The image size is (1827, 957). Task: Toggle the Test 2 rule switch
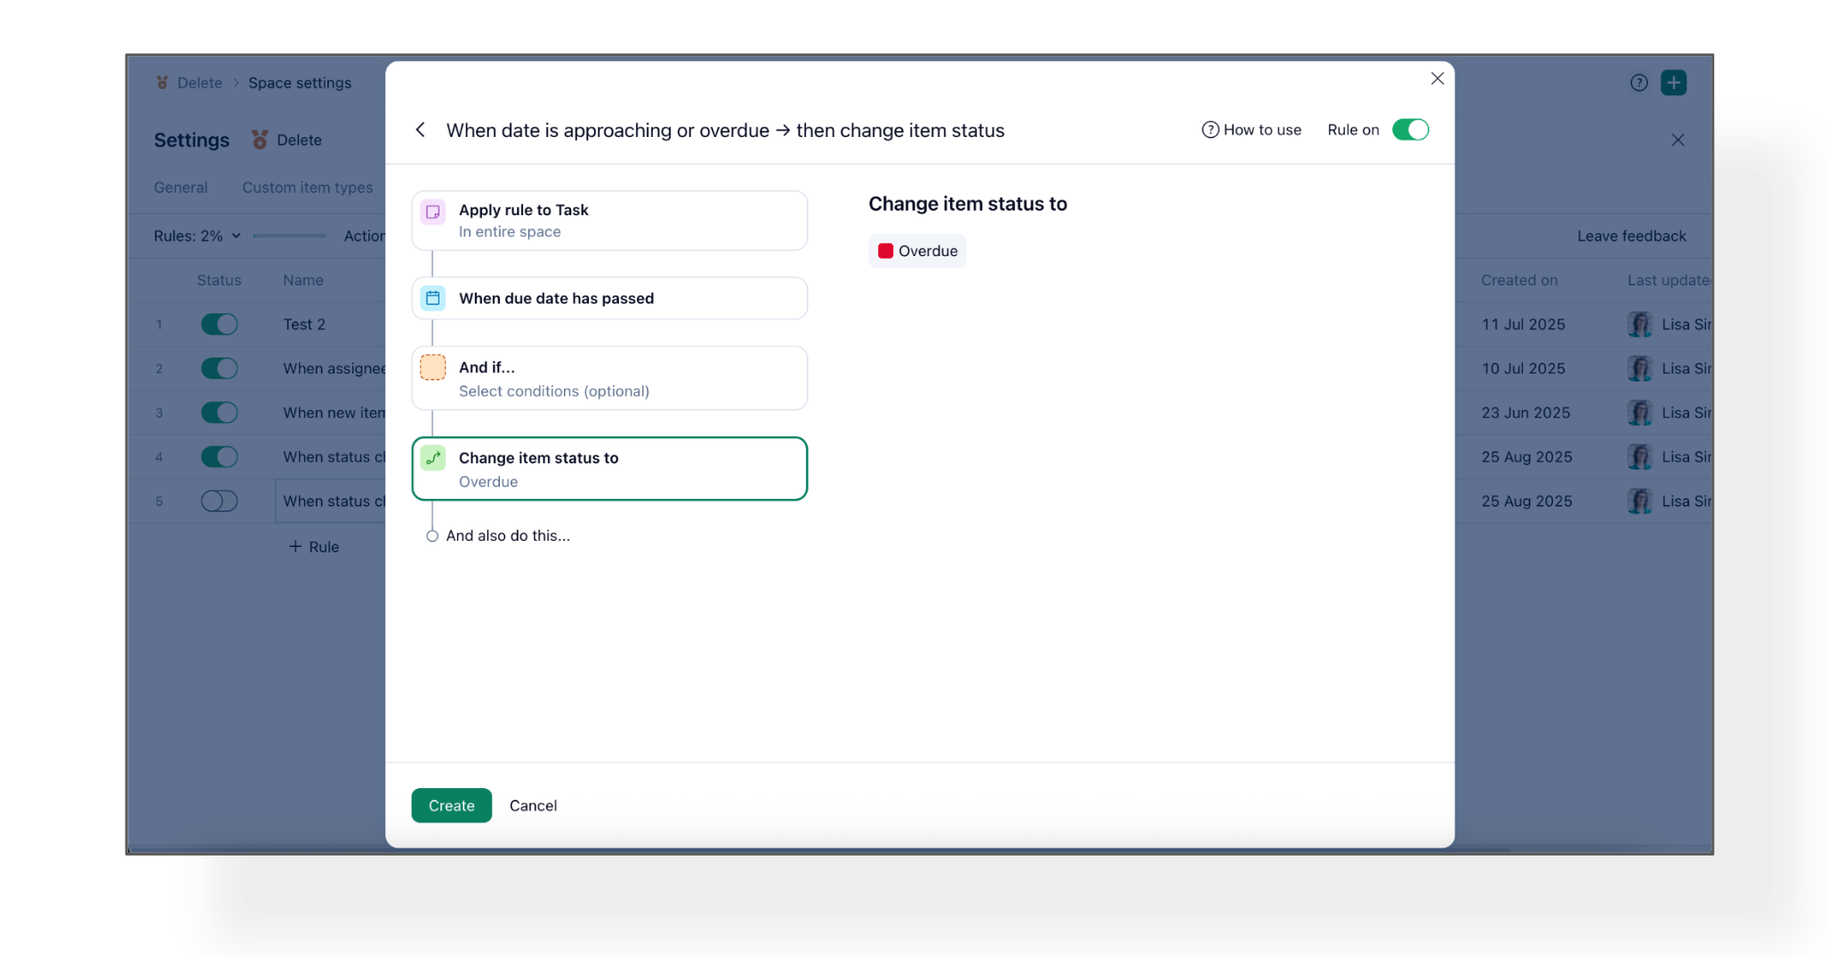pos(219,324)
